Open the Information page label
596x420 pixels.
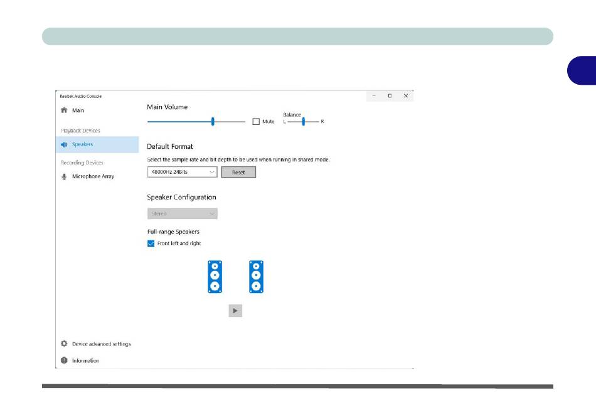pyautogui.click(x=85, y=360)
